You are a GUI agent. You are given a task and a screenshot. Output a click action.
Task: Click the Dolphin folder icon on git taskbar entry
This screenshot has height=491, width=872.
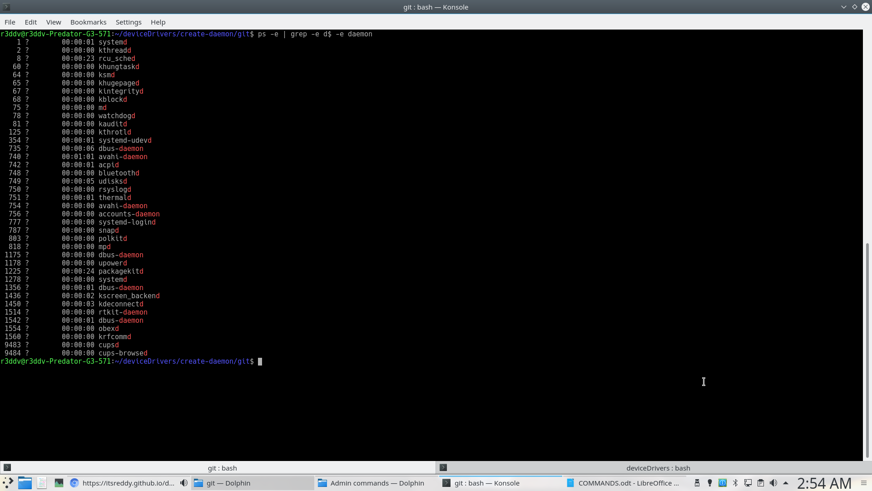coord(198,483)
